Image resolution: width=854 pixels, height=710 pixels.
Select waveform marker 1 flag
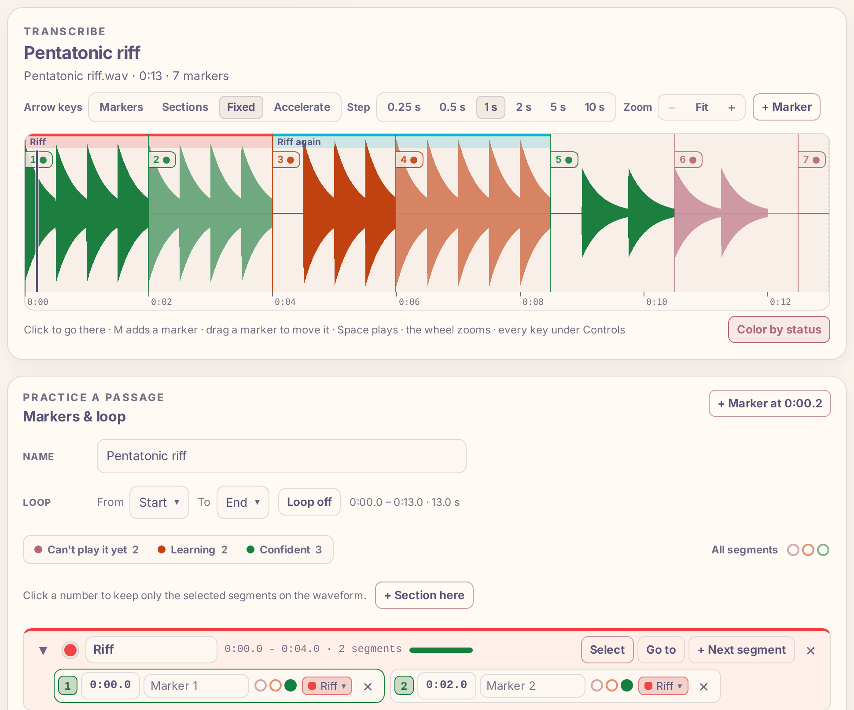pos(39,160)
